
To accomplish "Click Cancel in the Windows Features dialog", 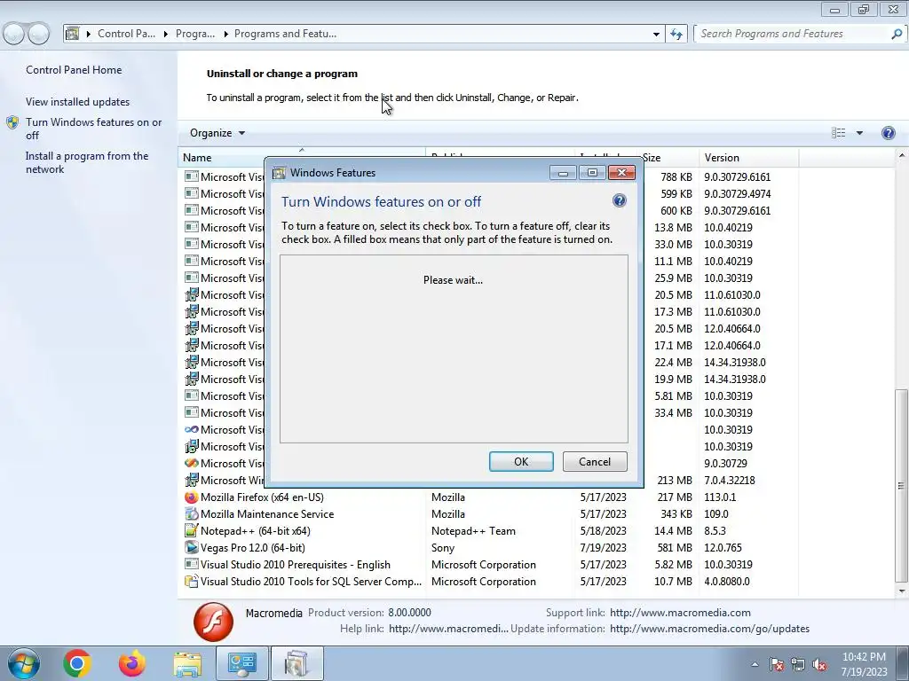I will click(595, 461).
